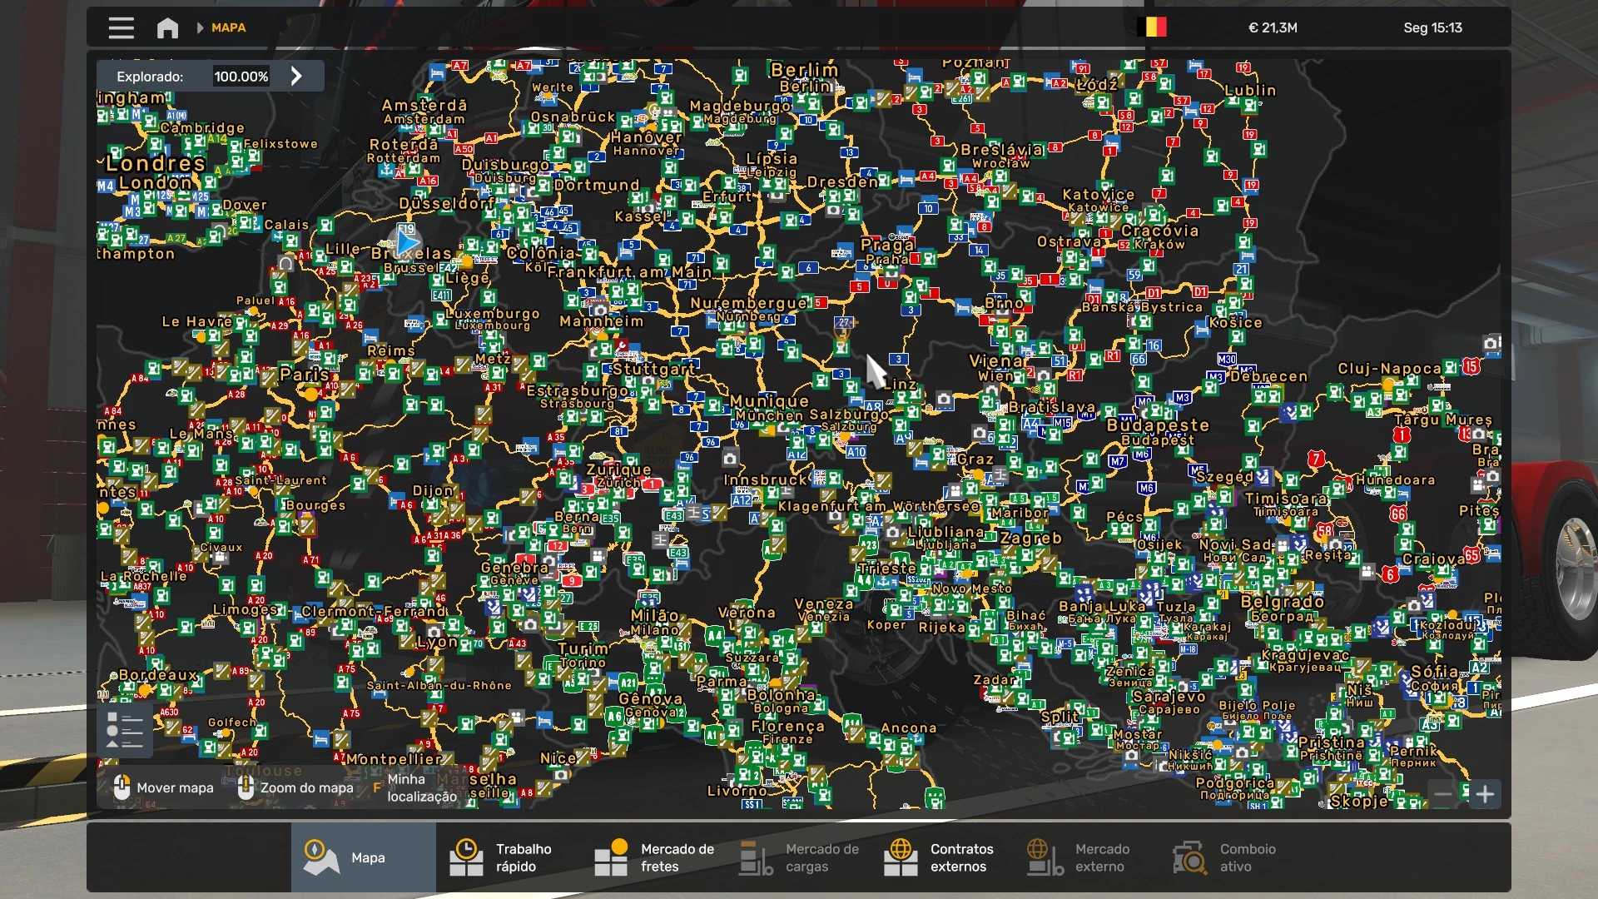
Task: Select the Mapa tab
Action: (363, 857)
